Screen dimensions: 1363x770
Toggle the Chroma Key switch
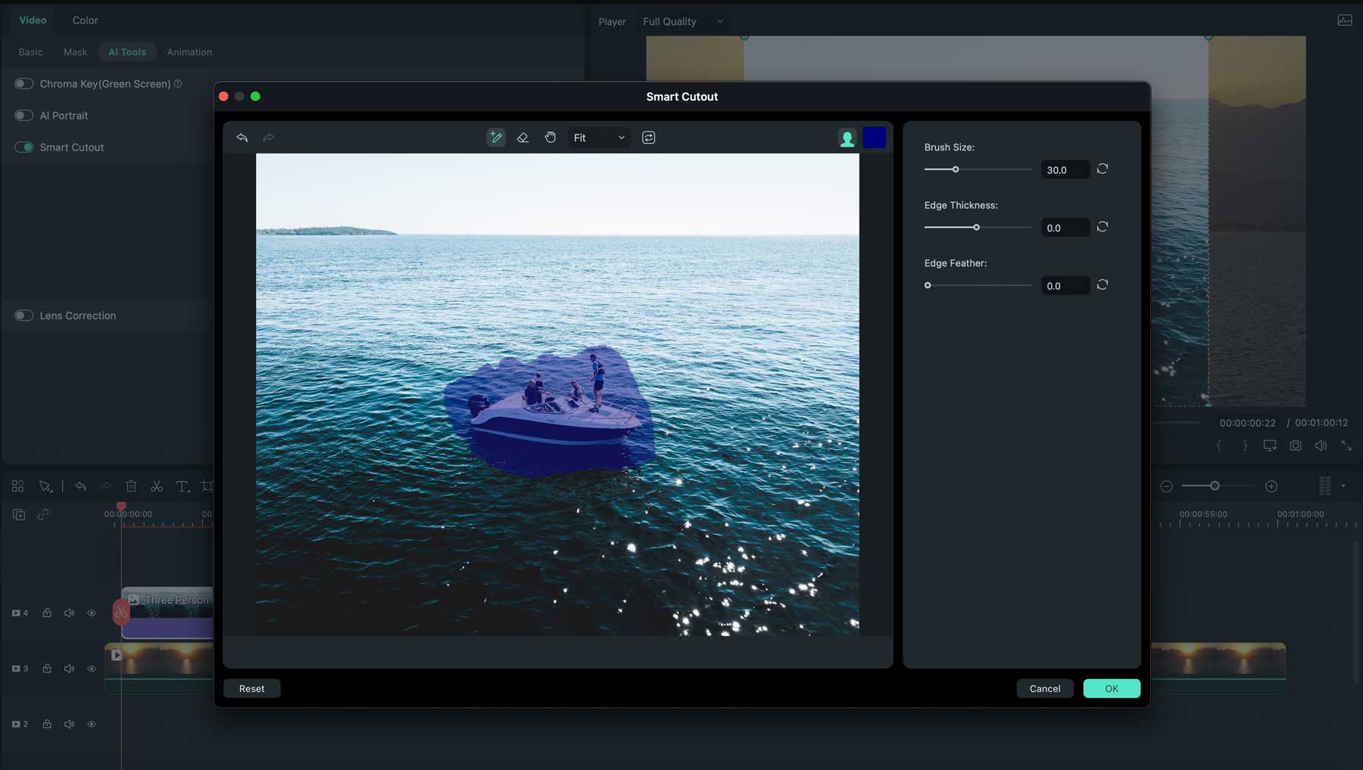click(x=23, y=84)
